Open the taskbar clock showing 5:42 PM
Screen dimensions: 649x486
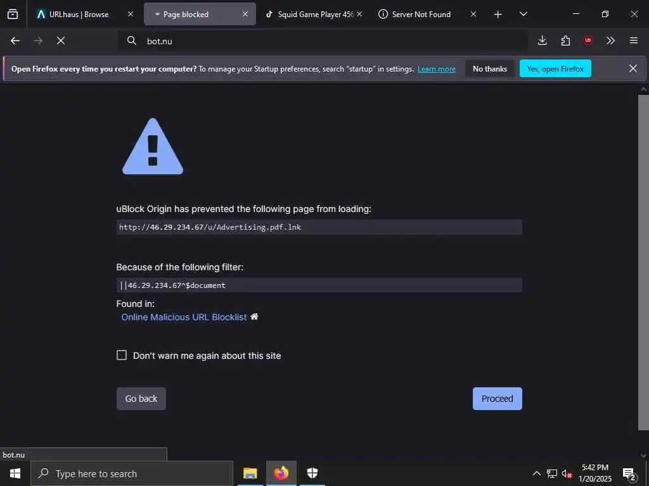pyautogui.click(x=594, y=473)
